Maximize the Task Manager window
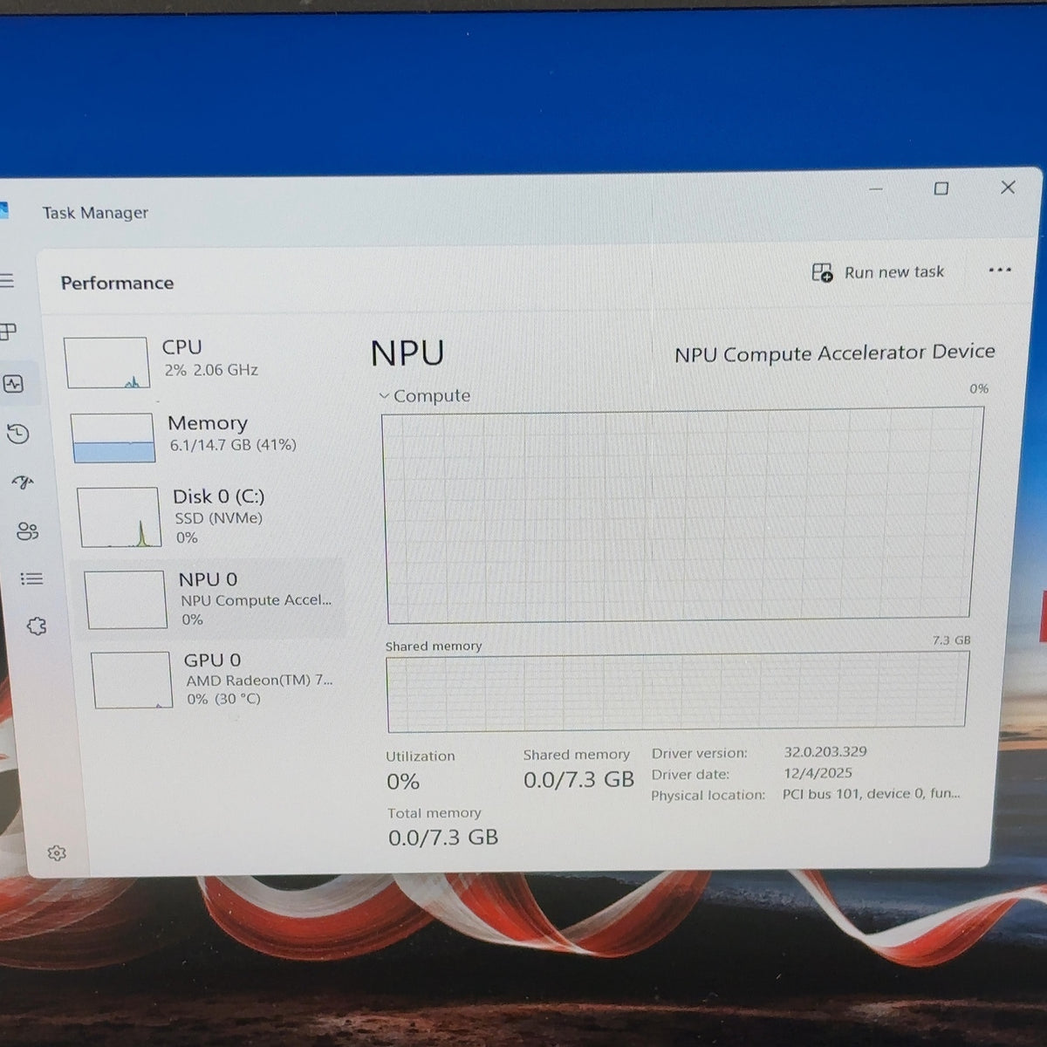 941,188
